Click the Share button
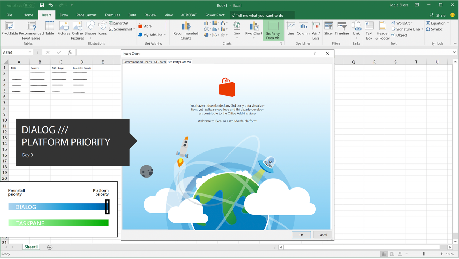The image size is (459, 259). (438, 15)
